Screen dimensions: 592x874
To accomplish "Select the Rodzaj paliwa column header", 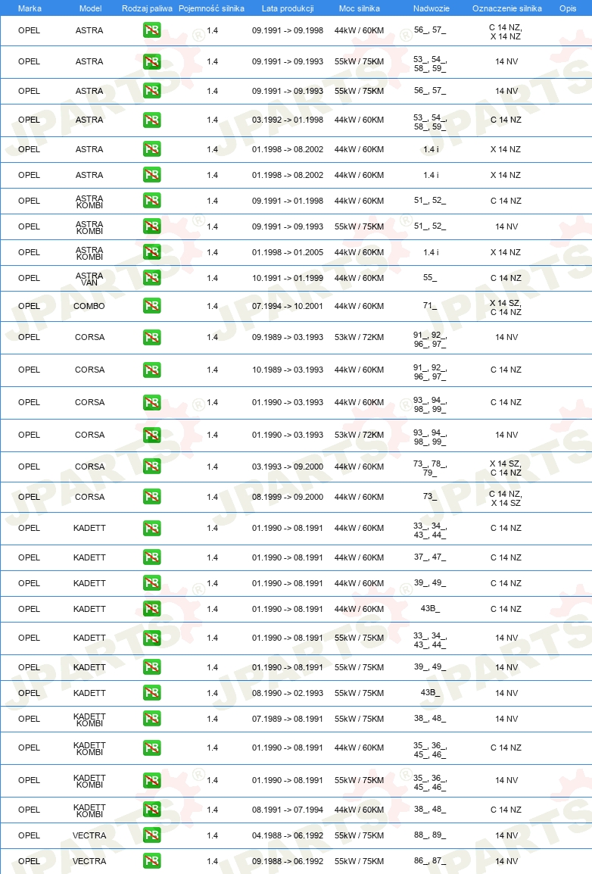I will click(147, 8).
